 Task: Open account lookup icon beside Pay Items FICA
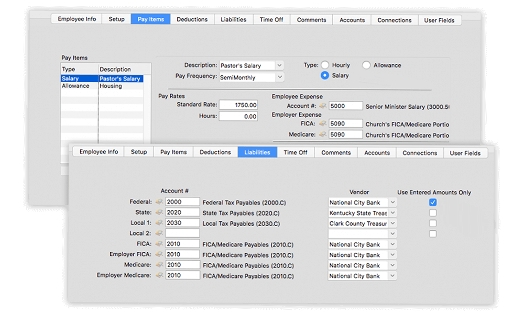pos(322,124)
